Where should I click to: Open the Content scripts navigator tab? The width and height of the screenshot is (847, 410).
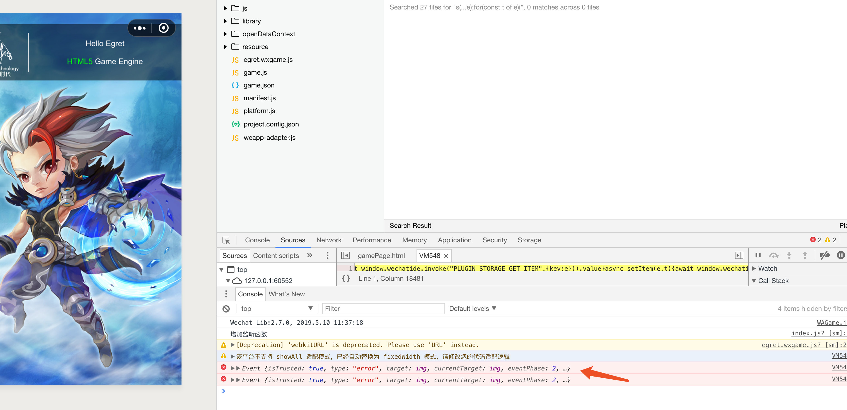pos(276,256)
